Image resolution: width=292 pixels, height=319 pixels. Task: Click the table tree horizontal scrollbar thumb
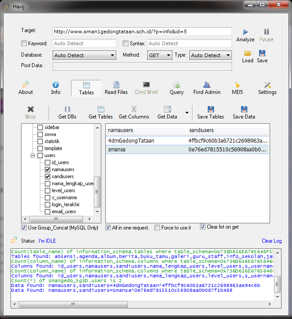[x=56, y=219]
